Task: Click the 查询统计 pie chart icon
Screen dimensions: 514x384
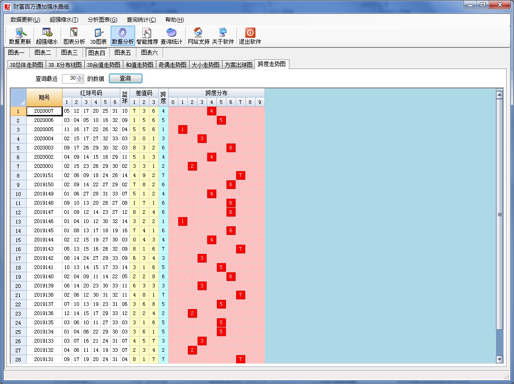Action: (x=171, y=36)
